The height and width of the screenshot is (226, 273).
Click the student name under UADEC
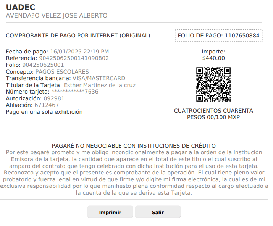click(x=57, y=16)
